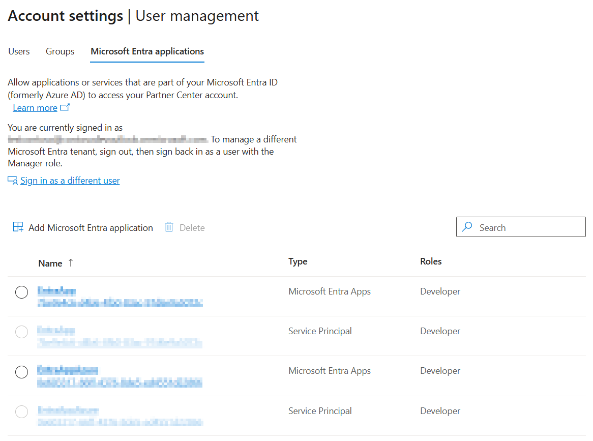
Task: Click Microsoft Entra Apps in third row
Action: [330, 371]
